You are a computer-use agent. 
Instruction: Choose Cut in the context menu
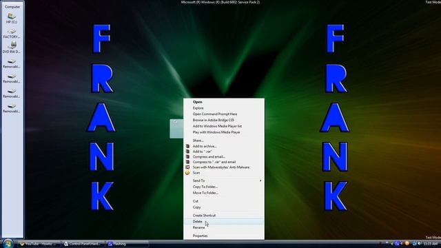(x=223, y=201)
